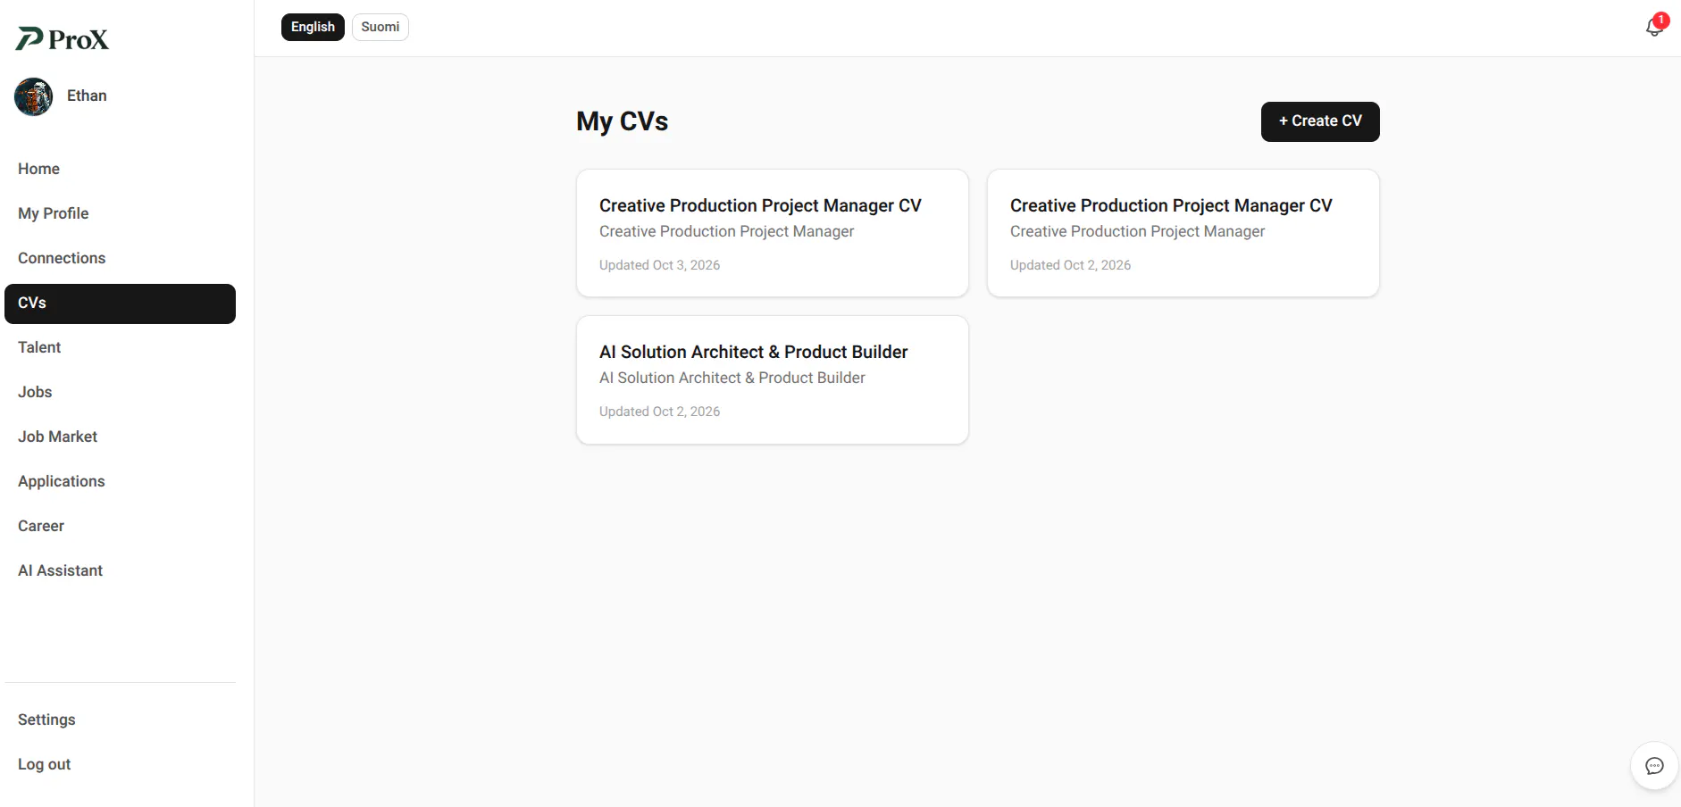Open the Career section
1681x807 pixels.
[x=120, y=526]
